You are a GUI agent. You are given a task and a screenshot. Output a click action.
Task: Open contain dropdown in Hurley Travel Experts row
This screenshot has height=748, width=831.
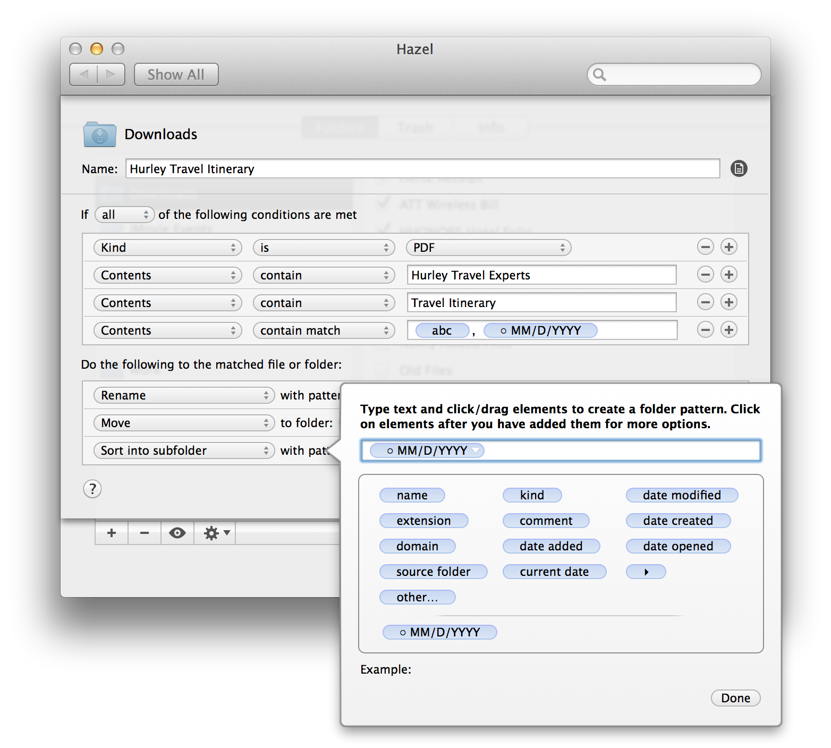click(x=324, y=275)
